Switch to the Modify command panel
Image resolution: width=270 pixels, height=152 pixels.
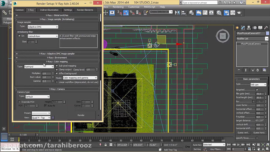click(x=243, y=28)
